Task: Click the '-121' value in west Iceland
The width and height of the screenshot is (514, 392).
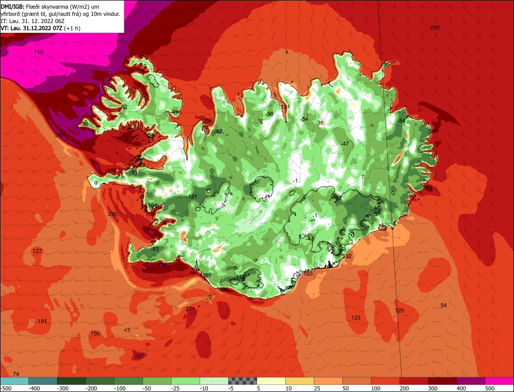Action: pos(191,197)
